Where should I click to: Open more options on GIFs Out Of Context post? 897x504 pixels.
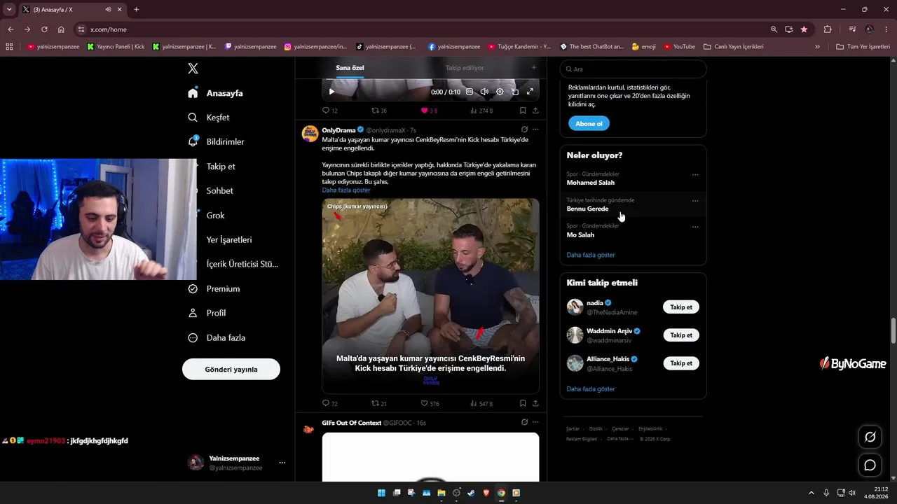[x=535, y=422]
